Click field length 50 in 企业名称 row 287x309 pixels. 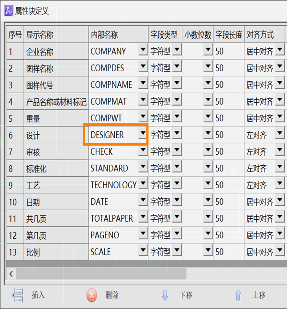tap(229, 52)
